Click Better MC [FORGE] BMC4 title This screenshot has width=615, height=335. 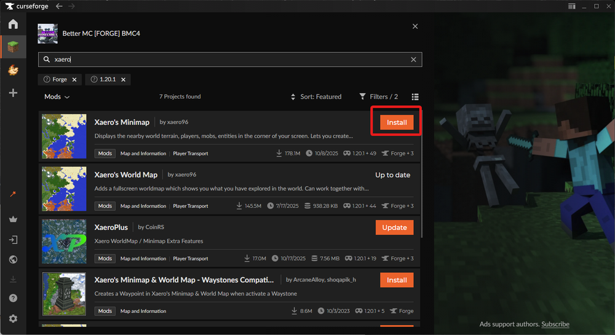click(101, 33)
